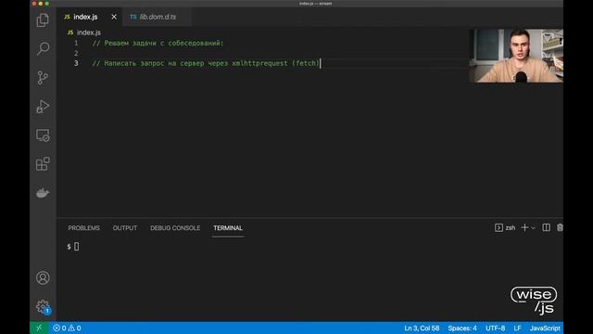593x334 pixels.
Task: Open the Accounts menu icon
Action: [x=43, y=278]
